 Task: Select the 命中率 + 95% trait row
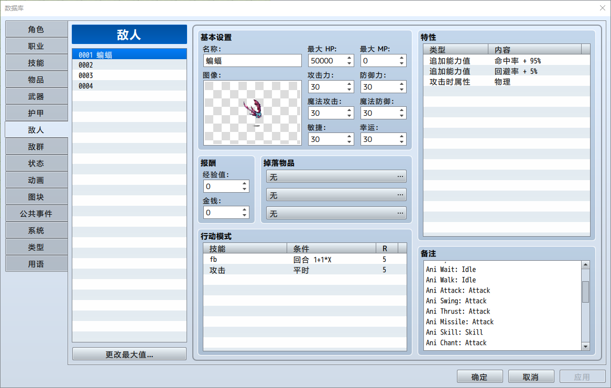click(x=507, y=61)
